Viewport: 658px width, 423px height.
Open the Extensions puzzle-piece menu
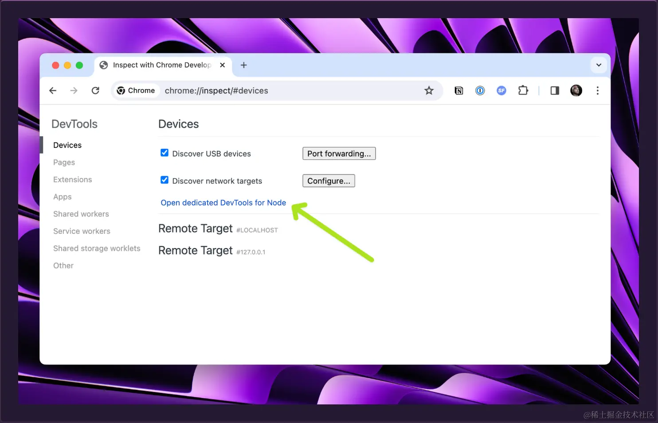coord(523,91)
